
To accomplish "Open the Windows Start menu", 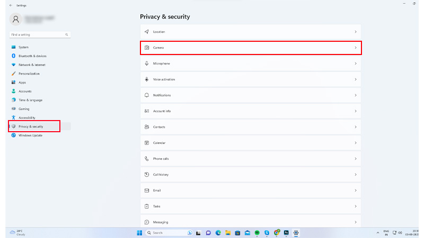I will coord(139,233).
